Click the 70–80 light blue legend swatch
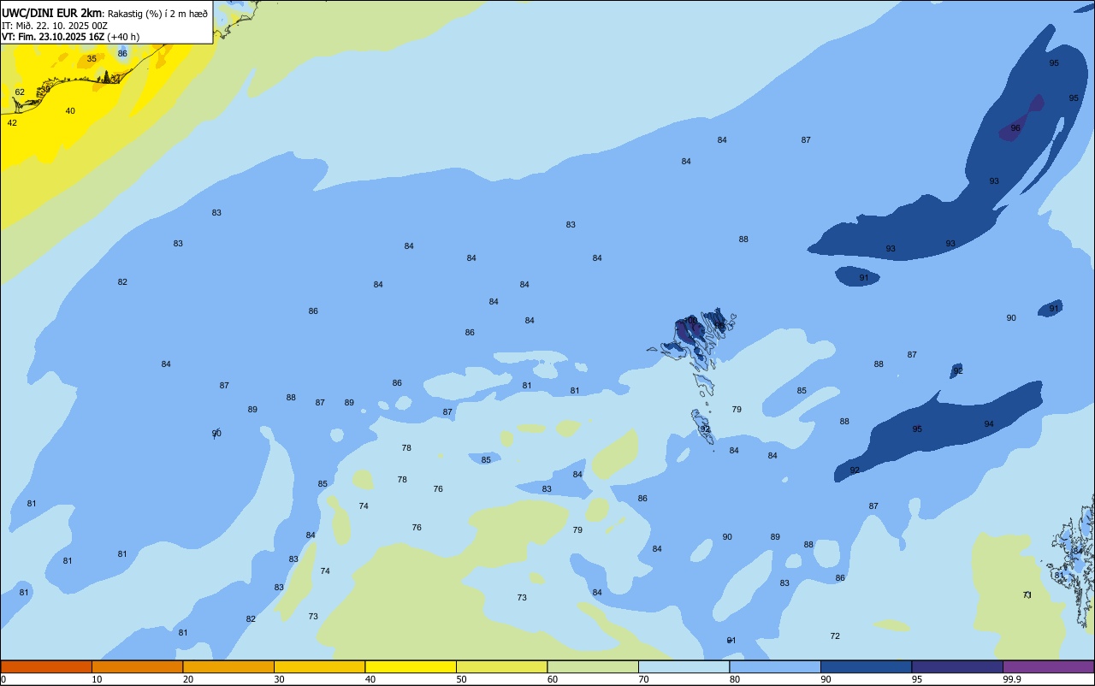Screen dimensions: 1095x686 684,666
